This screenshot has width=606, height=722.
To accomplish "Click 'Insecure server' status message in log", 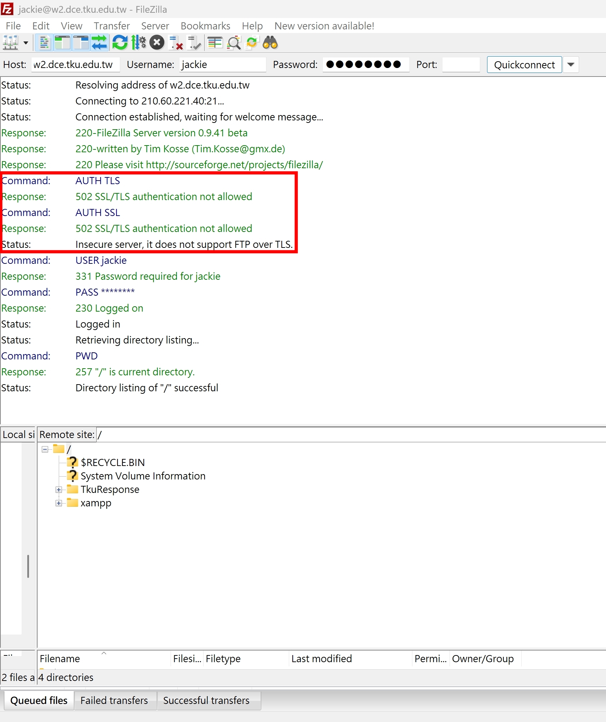I will [x=184, y=244].
